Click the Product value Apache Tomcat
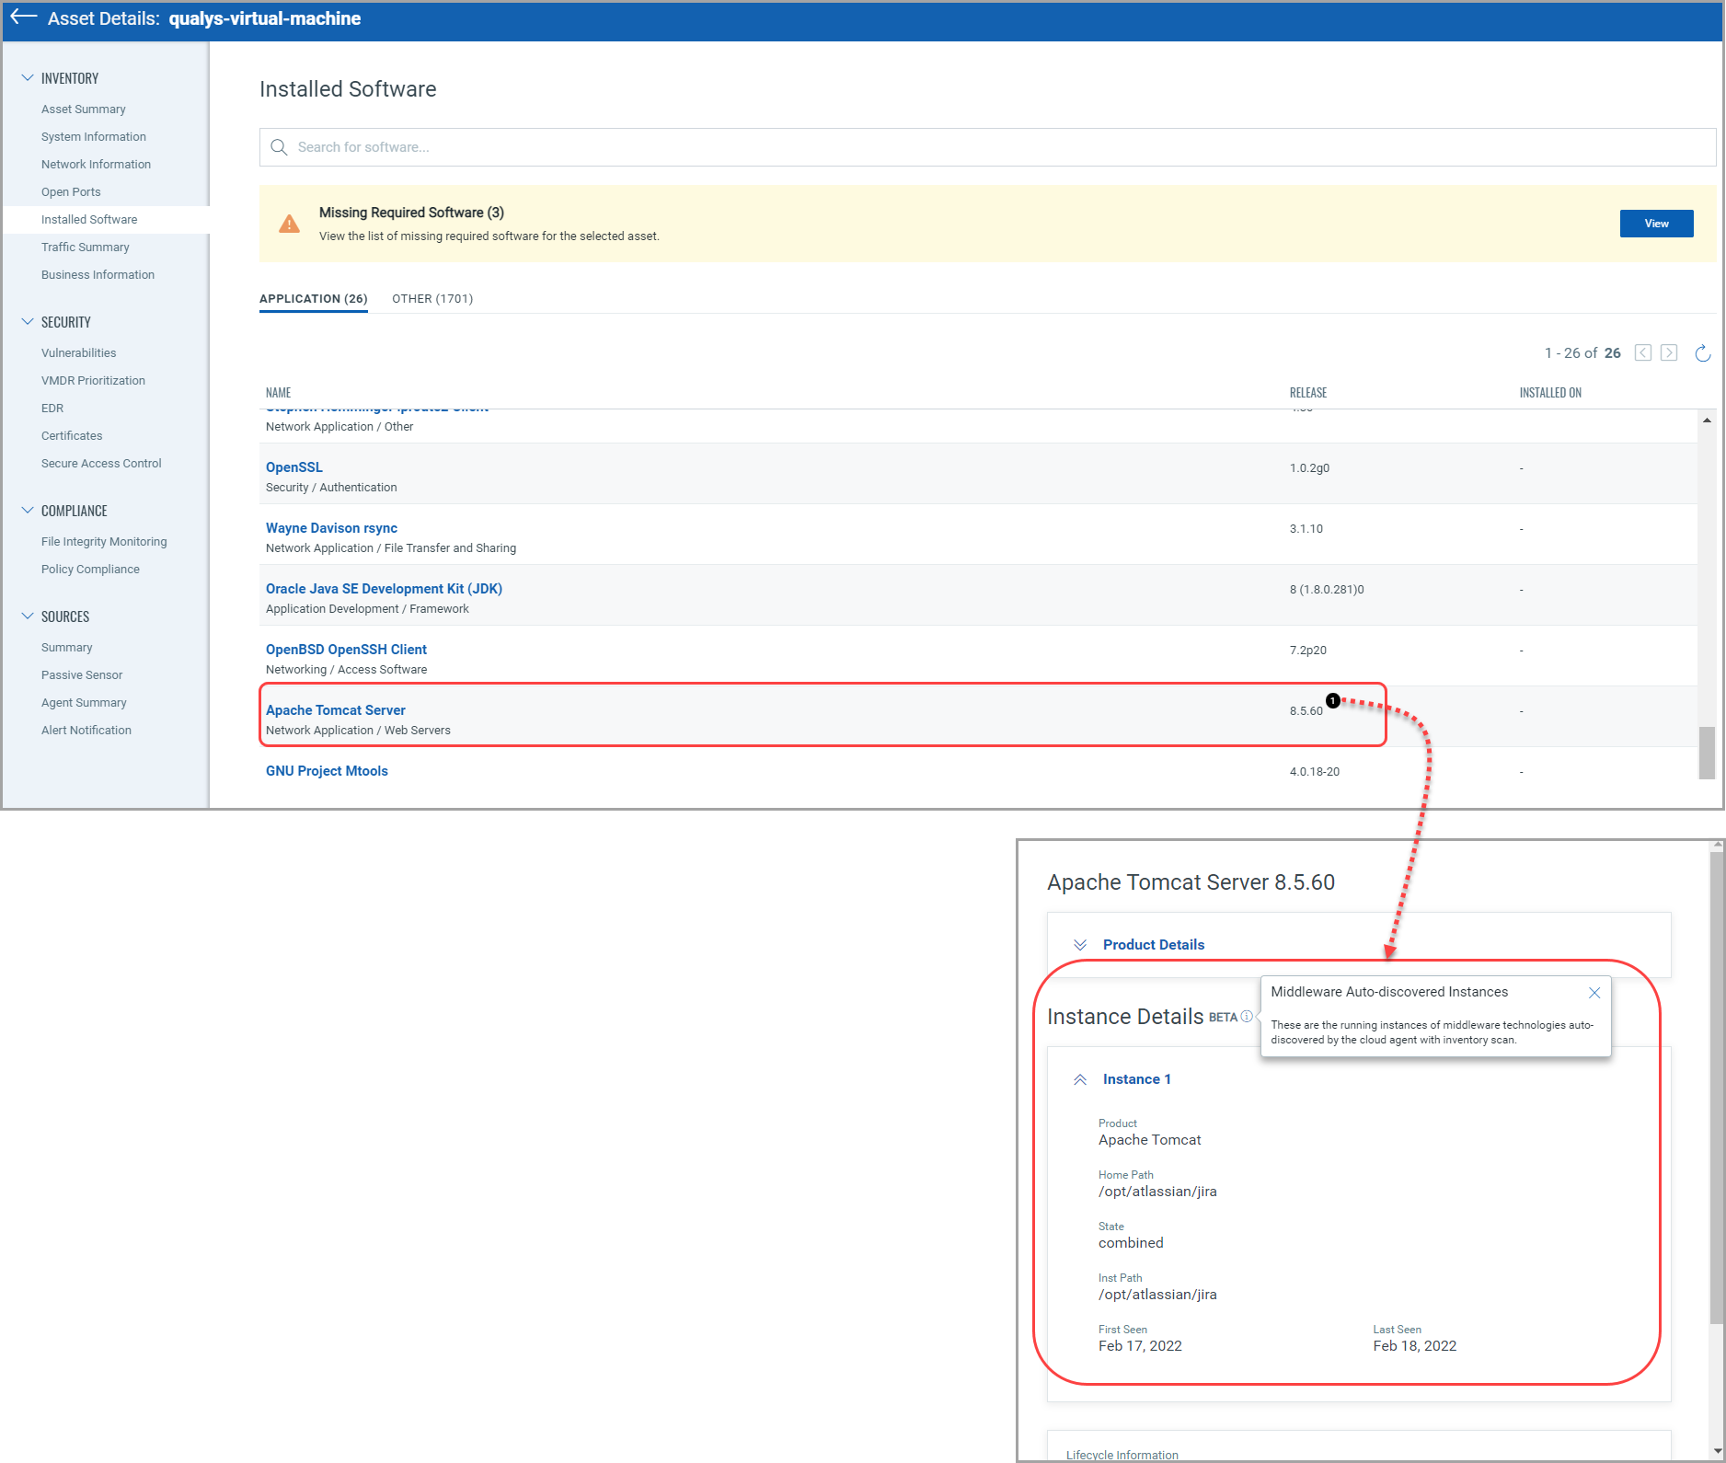1726x1463 pixels. click(x=1150, y=1140)
